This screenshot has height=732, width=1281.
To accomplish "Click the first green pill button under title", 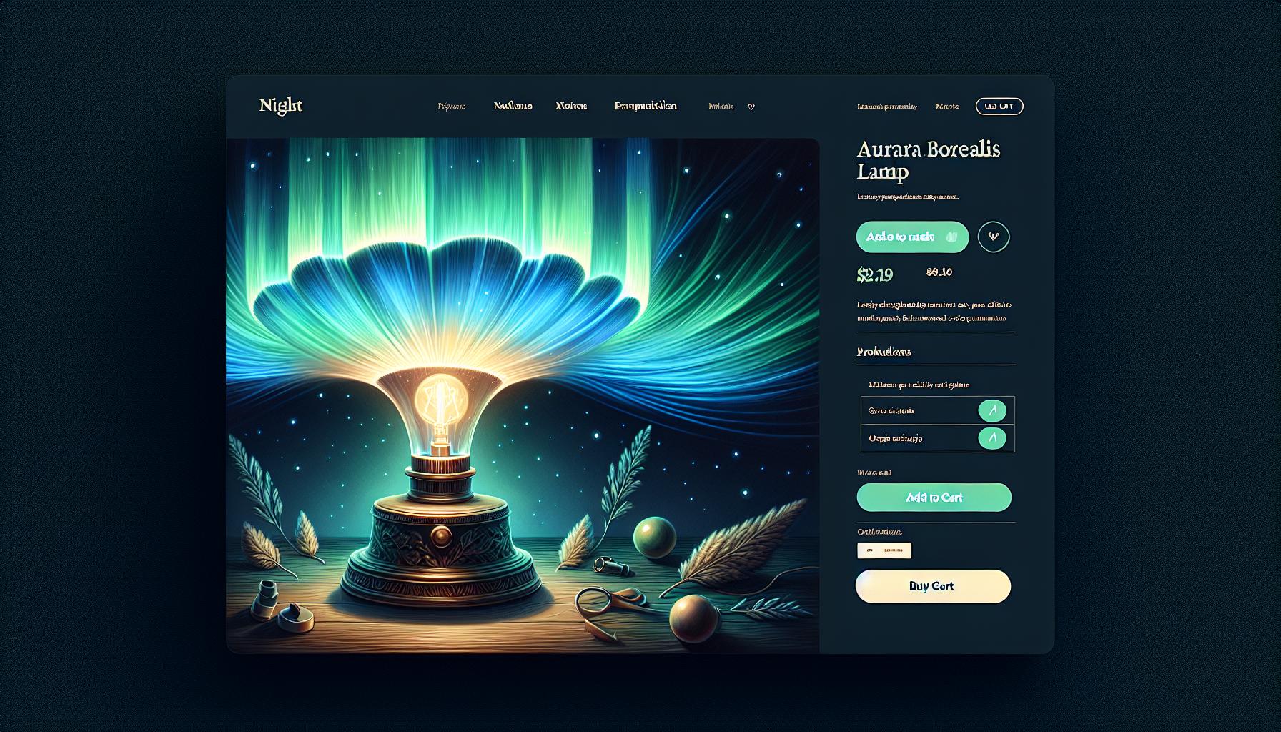I will (912, 237).
